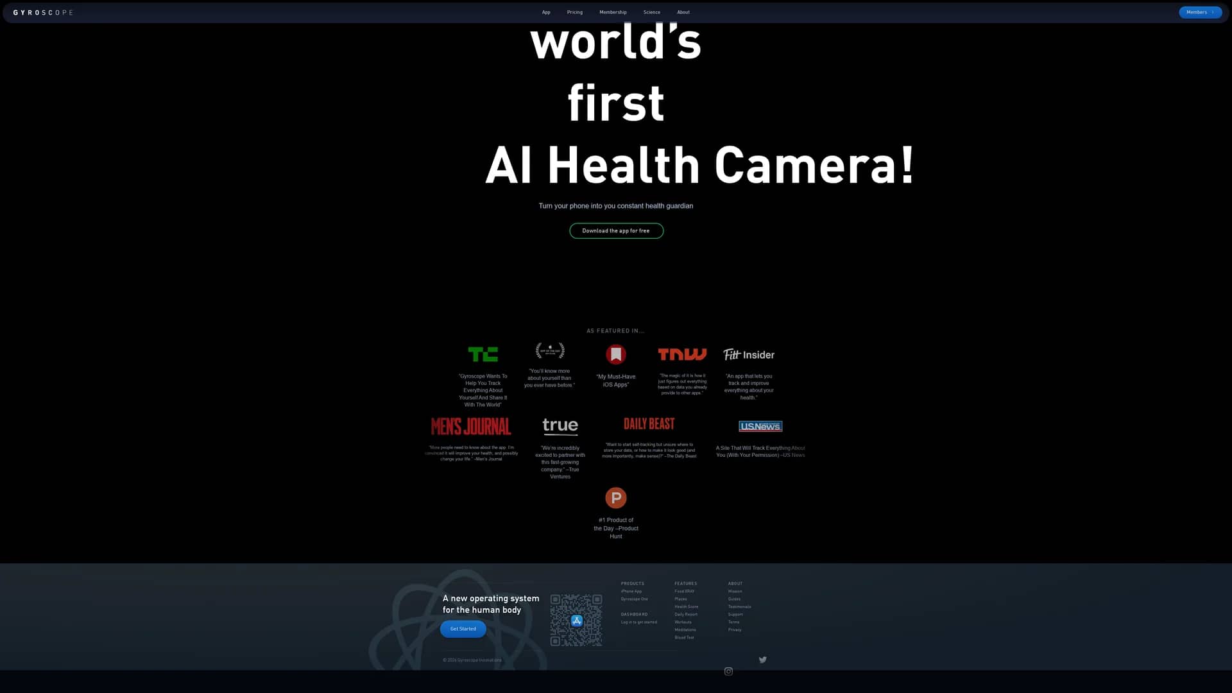Open the Gyroscope One footer link

click(635, 599)
